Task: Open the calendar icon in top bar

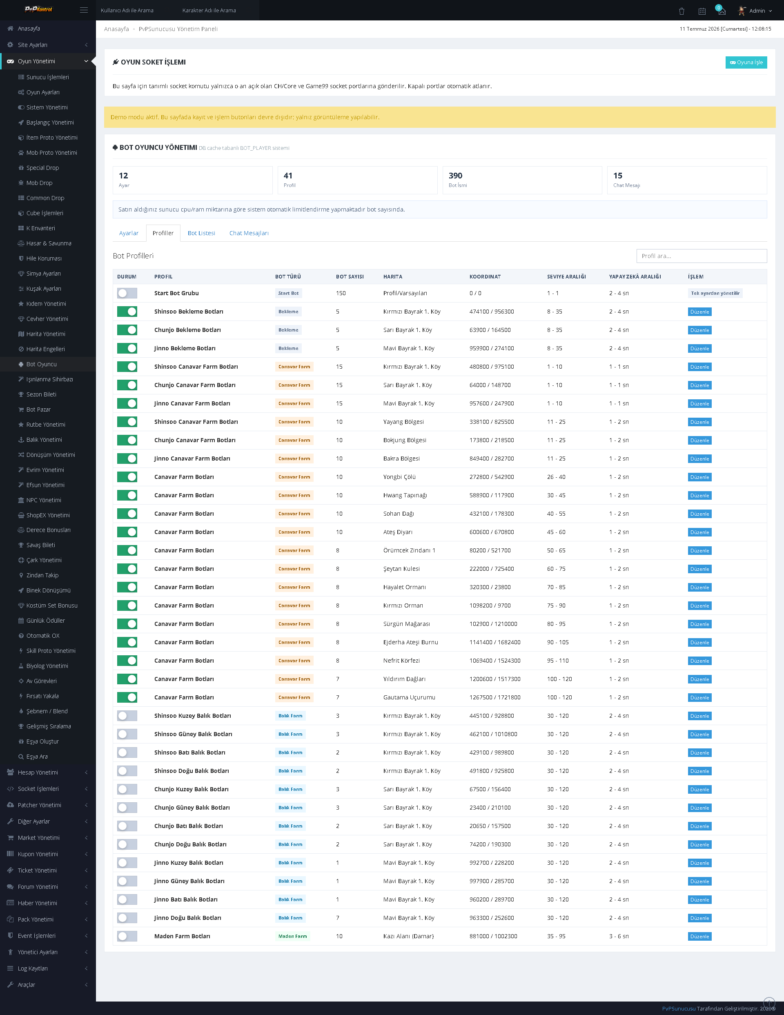Action: click(x=702, y=11)
